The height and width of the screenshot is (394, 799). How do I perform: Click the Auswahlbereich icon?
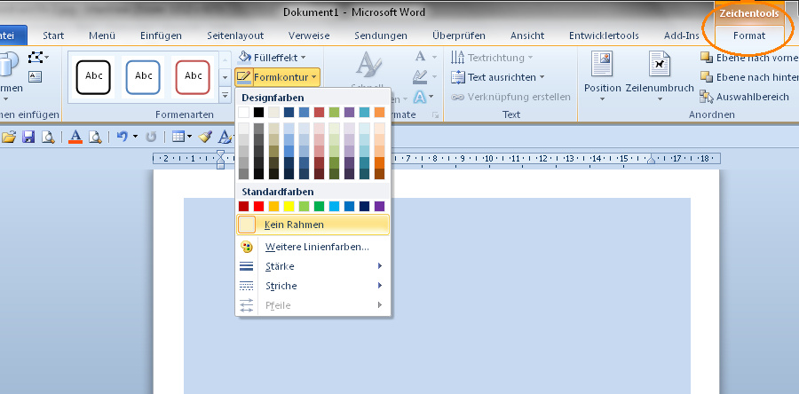pos(707,97)
